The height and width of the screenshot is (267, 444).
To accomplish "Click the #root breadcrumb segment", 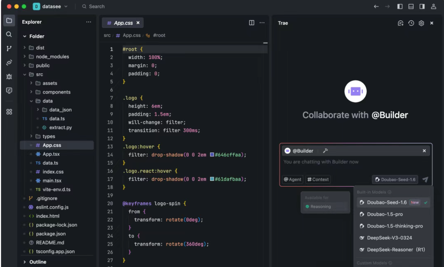I will coord(159,35).
